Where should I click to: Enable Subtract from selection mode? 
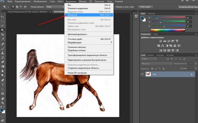pyautogui.click(x=21, y=7)
